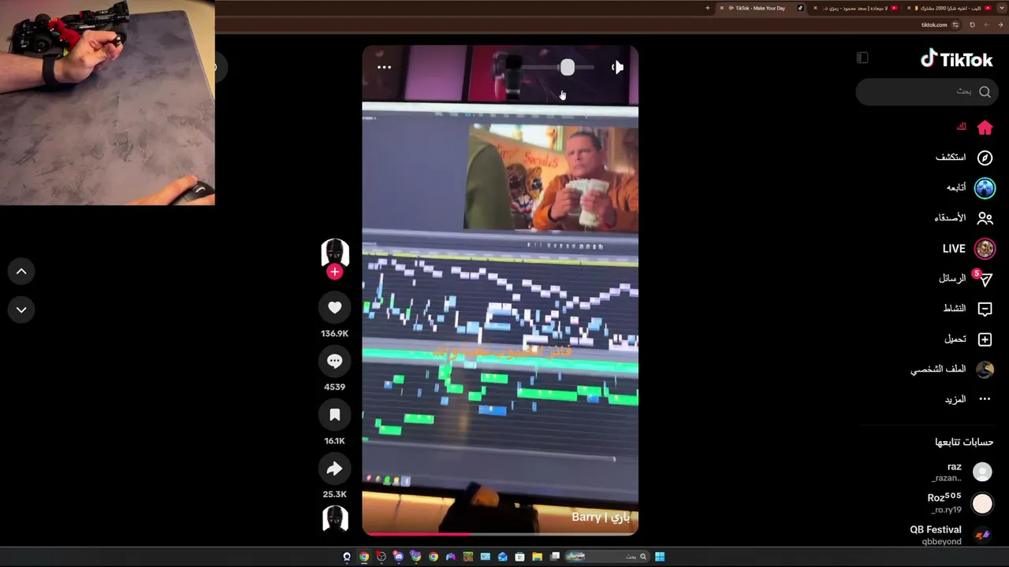Click the magnifier search icon in TikTok
The image size is (1009, 567).
(985, 91)
